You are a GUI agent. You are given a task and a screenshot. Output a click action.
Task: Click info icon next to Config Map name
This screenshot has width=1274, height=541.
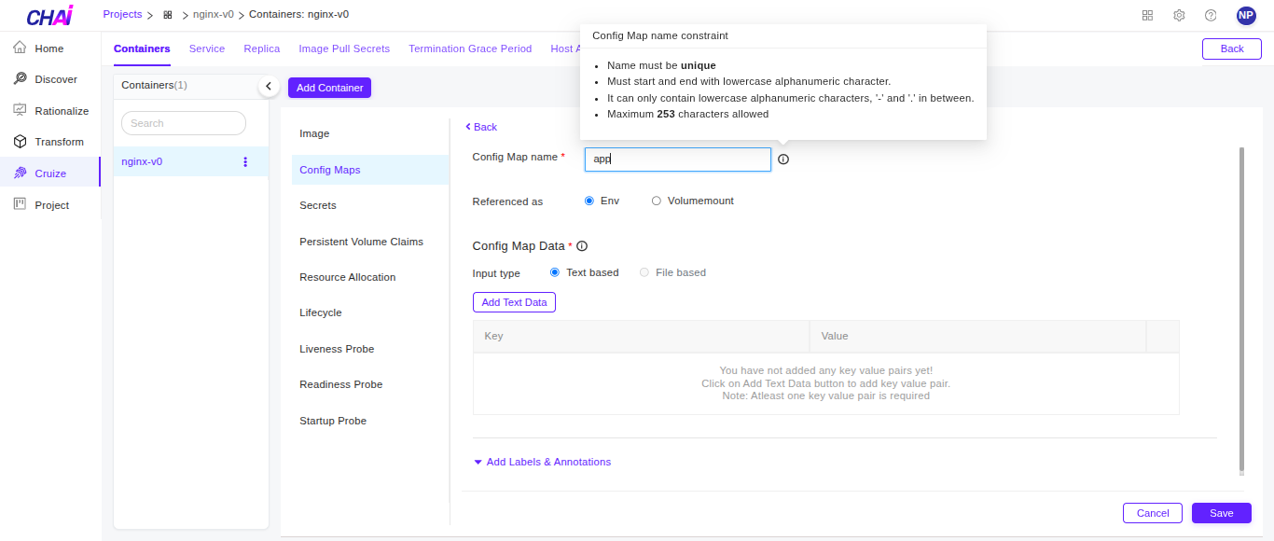783,160
